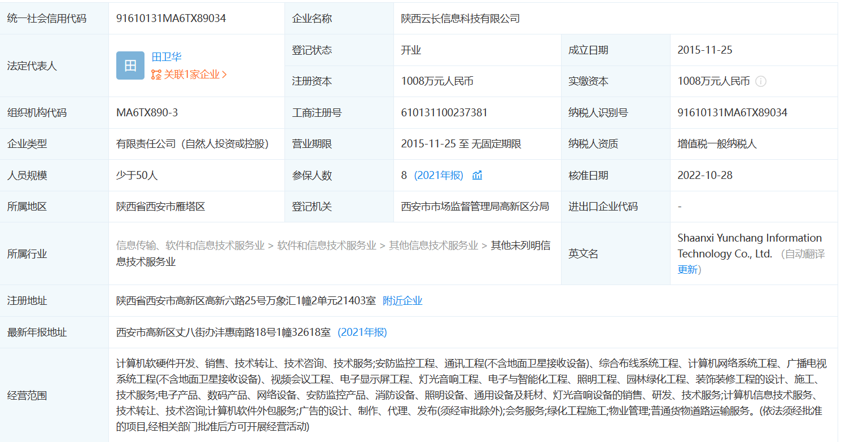The width and height of the screenshot is (841, 442).
Task: Open the 田卫华 legal representative link
Action: coord(167,56)
